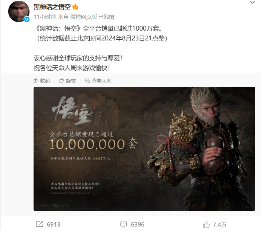Open comments count 6396

tap(138, 224)
